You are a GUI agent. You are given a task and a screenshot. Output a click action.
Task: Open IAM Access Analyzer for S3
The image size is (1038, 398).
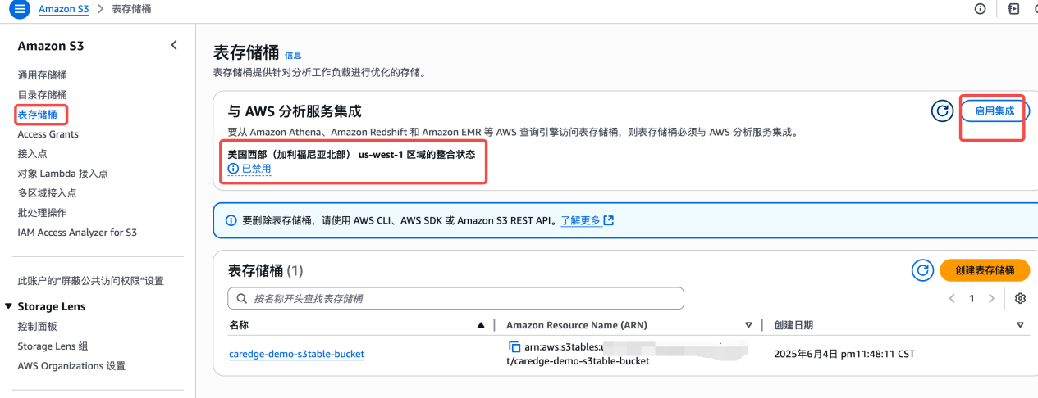click(x=77, y=232)
